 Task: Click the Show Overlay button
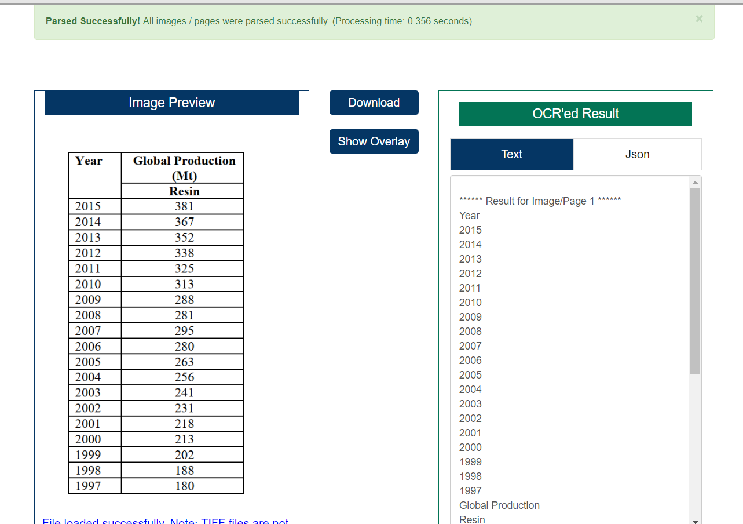click(374, 141)
